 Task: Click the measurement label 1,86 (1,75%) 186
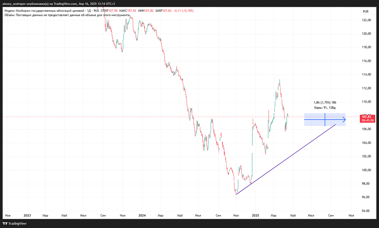(325, 102)
